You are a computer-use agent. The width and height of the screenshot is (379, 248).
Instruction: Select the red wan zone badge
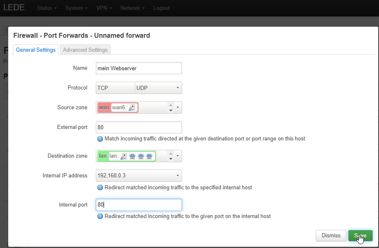coord(104,108)
